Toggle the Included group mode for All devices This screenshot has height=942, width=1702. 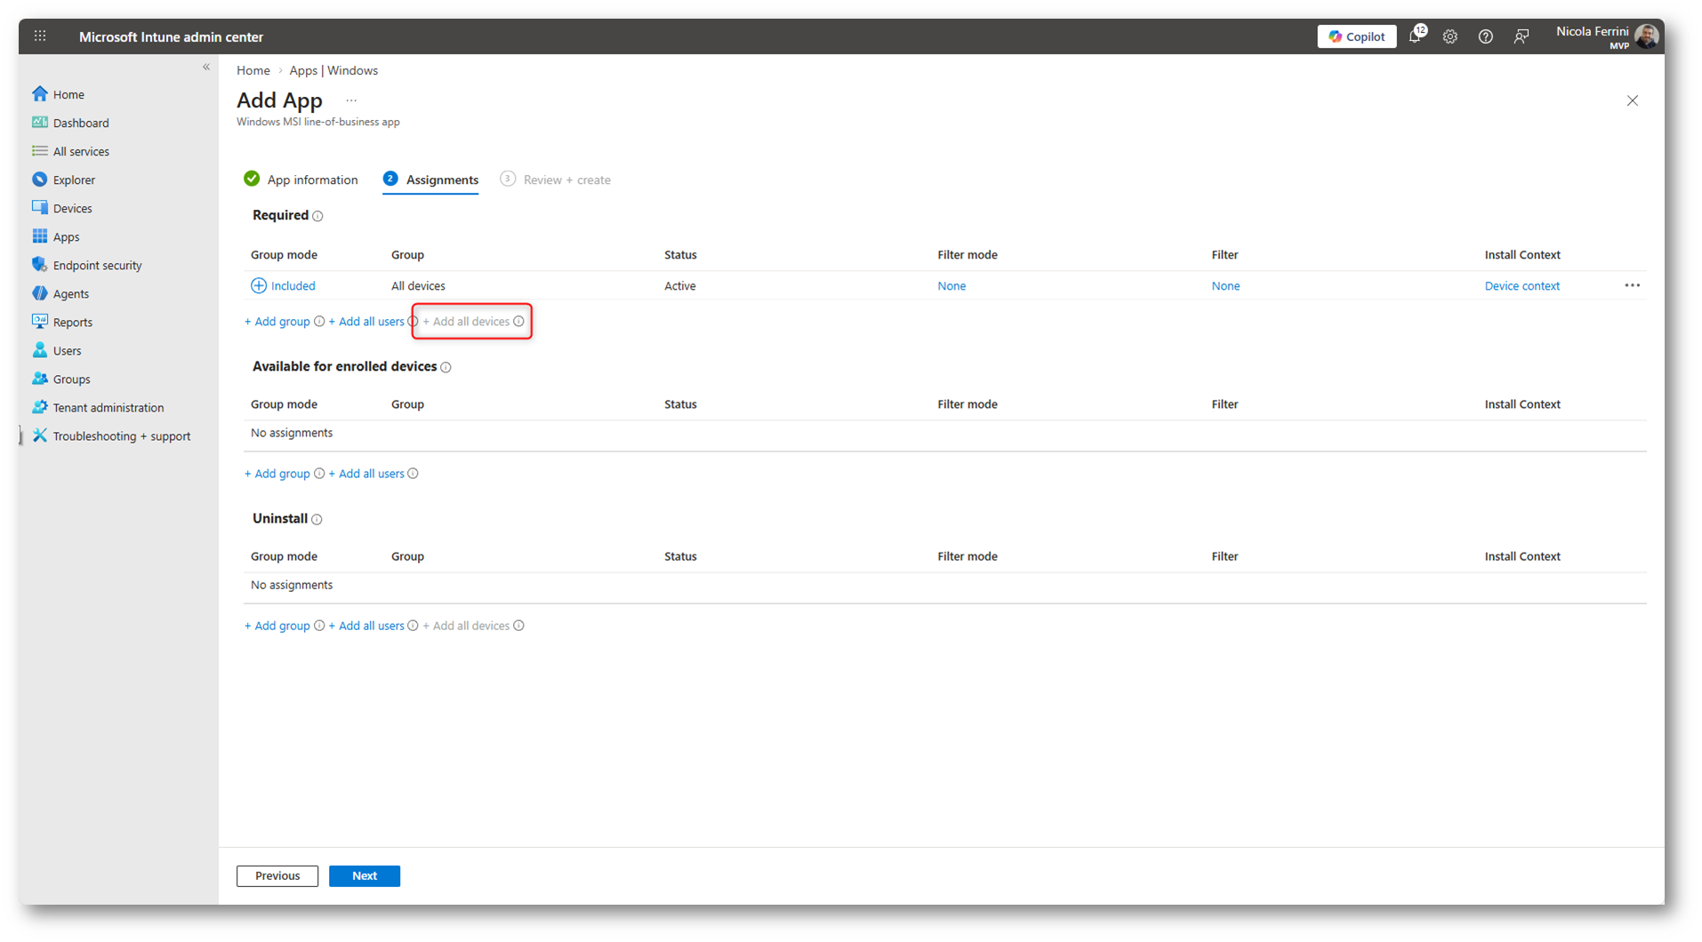point(283,286)
